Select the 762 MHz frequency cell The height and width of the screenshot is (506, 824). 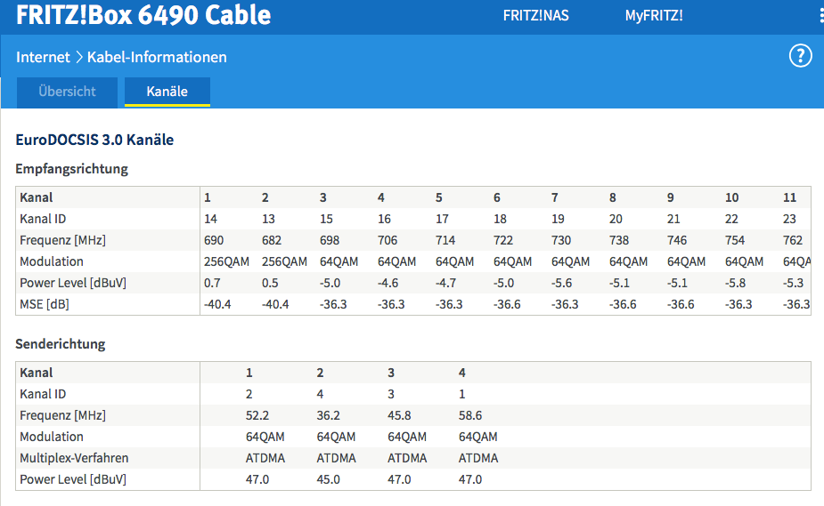(793, 240)
